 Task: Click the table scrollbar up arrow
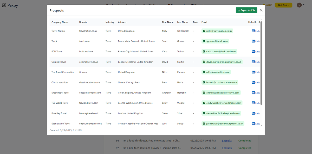pos(261,20)
